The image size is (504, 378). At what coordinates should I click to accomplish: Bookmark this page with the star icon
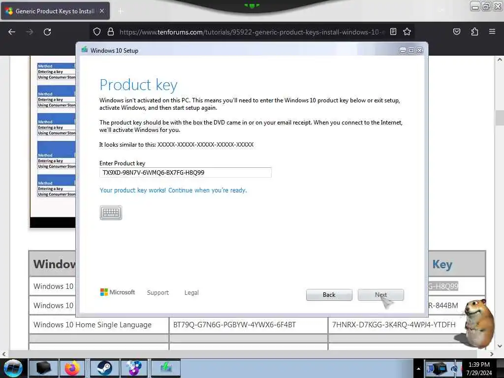407,31
